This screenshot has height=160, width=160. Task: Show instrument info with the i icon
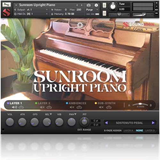coord(96,5)
